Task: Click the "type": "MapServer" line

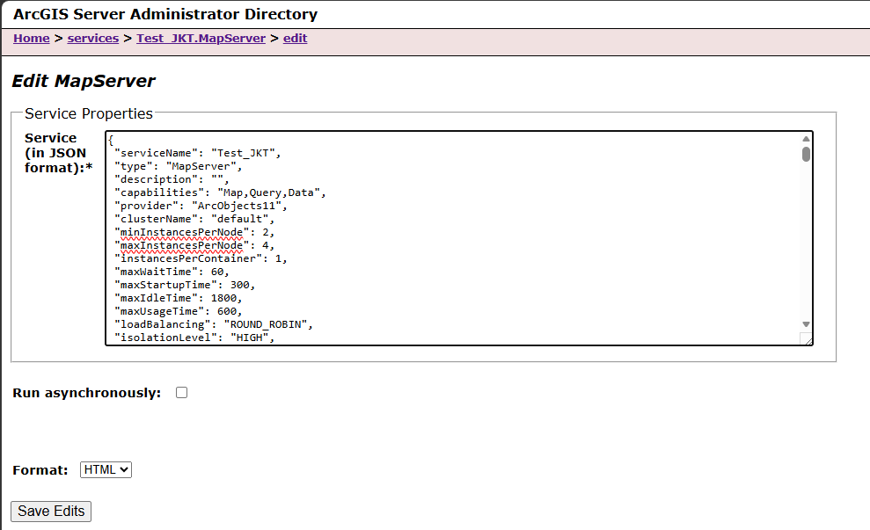Action: point(178,166)
